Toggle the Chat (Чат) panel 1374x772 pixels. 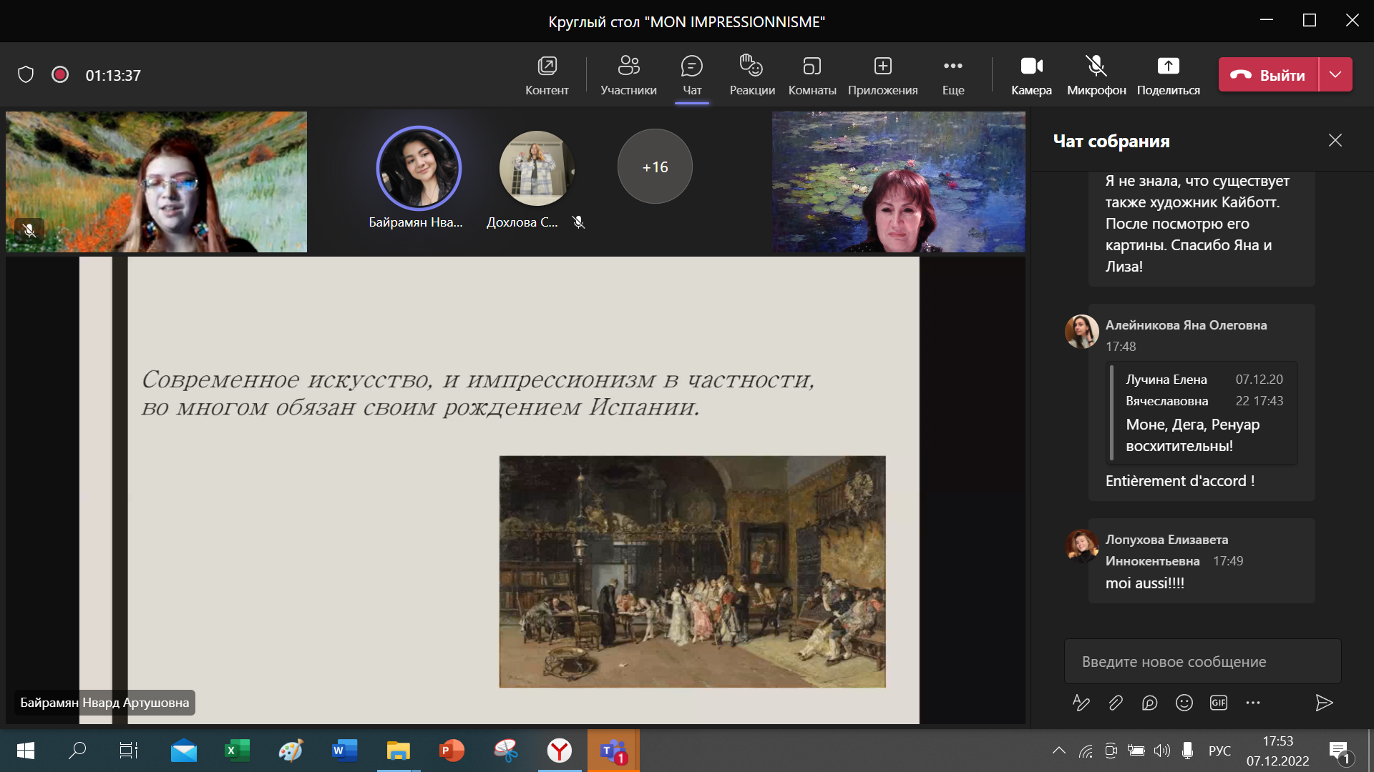click(x=691, y=74)
